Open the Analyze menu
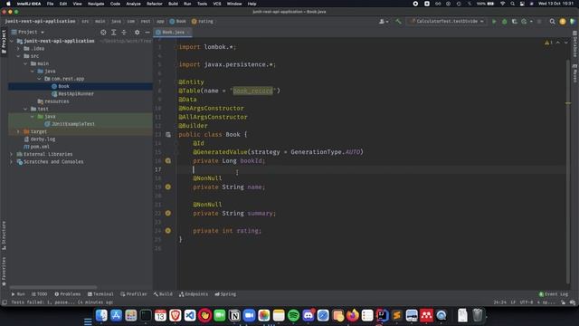This screenshot has width=579, height=326. tap(133, 4)
